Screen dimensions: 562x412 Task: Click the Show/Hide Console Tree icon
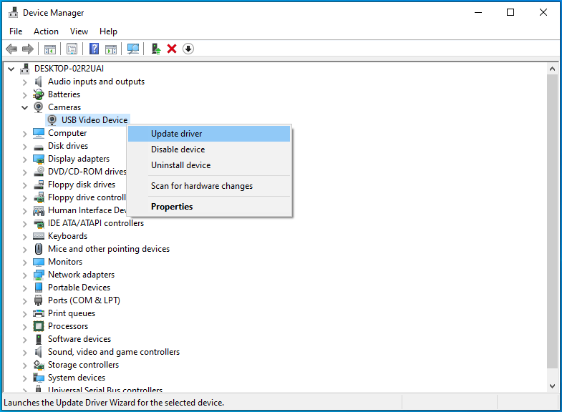(x=50, y=49)
